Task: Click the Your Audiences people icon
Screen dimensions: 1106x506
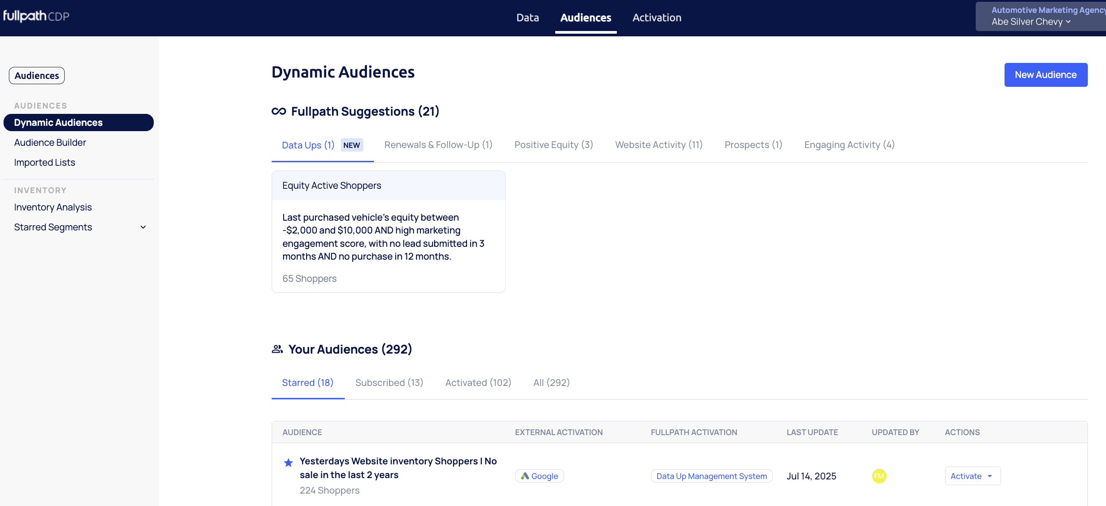Action: coord(277,349)
